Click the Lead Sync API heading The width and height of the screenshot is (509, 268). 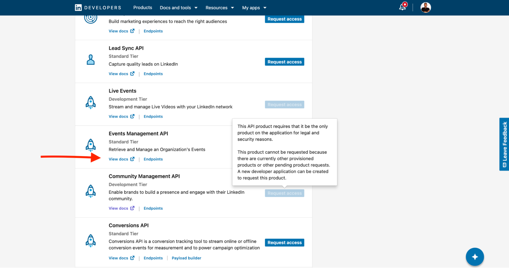tap(126, 48)
